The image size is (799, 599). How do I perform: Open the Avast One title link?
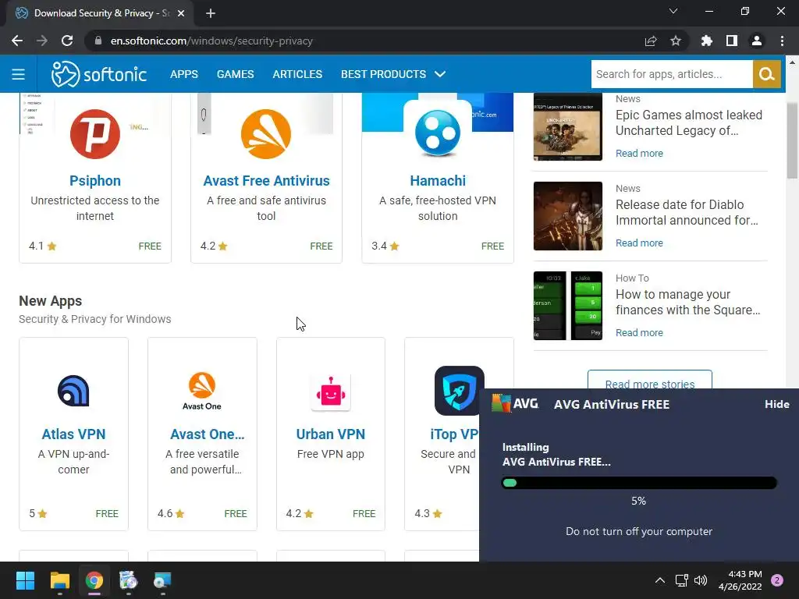click(x=207, y=434)
